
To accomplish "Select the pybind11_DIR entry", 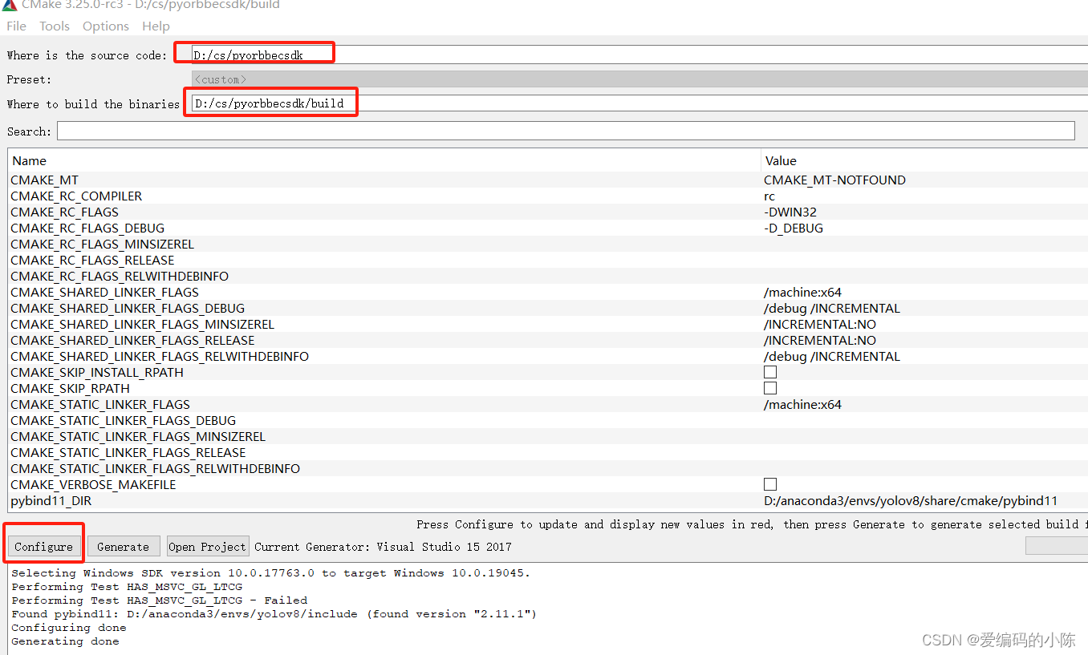I will tap(51, 500).
